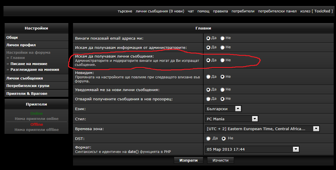Click the Невидим: setting label
The width and height of the screenshot is (336, 170).
click(x=84, y=73)
